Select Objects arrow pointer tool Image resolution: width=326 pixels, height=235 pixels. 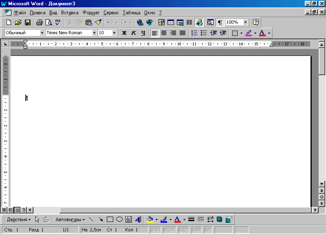[37, 219]
